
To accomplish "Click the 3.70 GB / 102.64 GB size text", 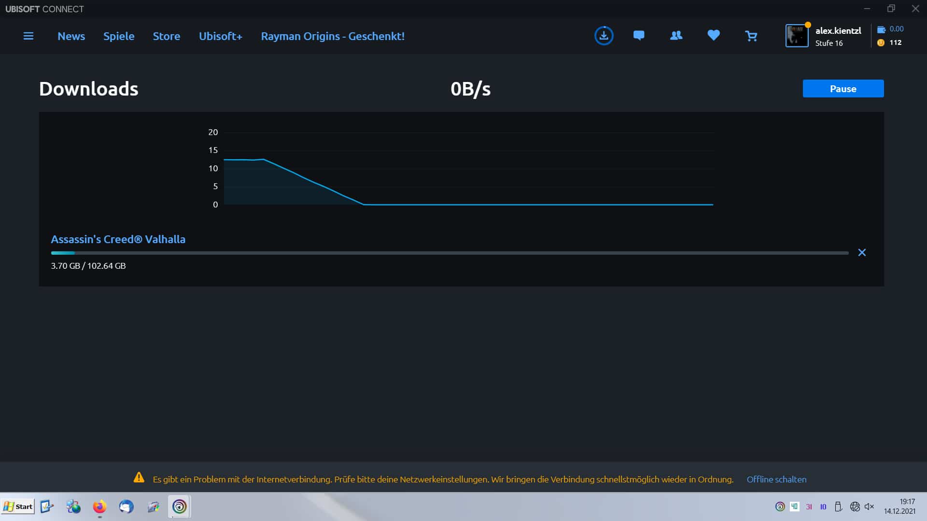I will [x=88, y=266].
